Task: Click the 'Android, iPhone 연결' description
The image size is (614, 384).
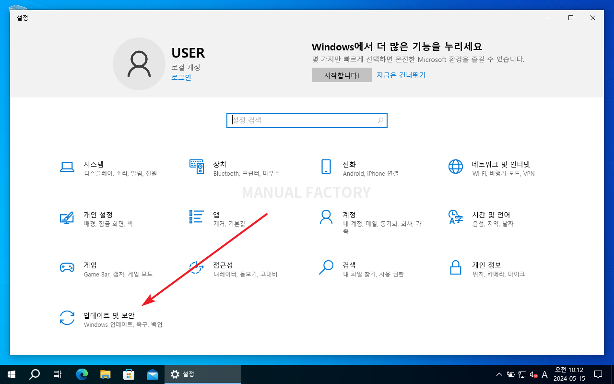Action: click(x=370, y=174)
